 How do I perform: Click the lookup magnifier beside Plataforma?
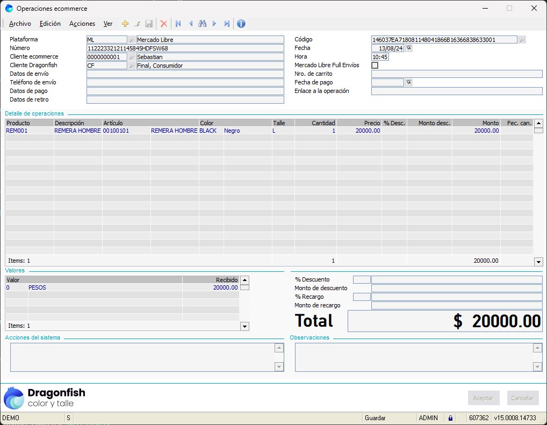tap(132, 40)
